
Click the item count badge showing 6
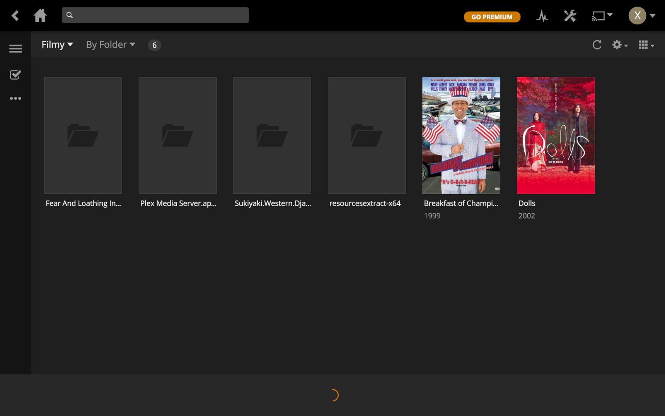click(x=154, y=45)
